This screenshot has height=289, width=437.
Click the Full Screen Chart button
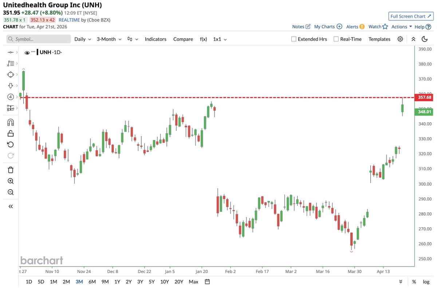point(410,16)
